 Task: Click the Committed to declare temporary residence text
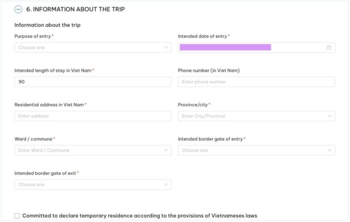click(139, 216)
